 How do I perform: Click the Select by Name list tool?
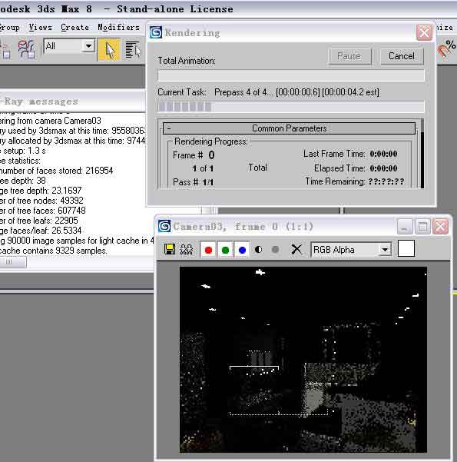pos(133,50)
